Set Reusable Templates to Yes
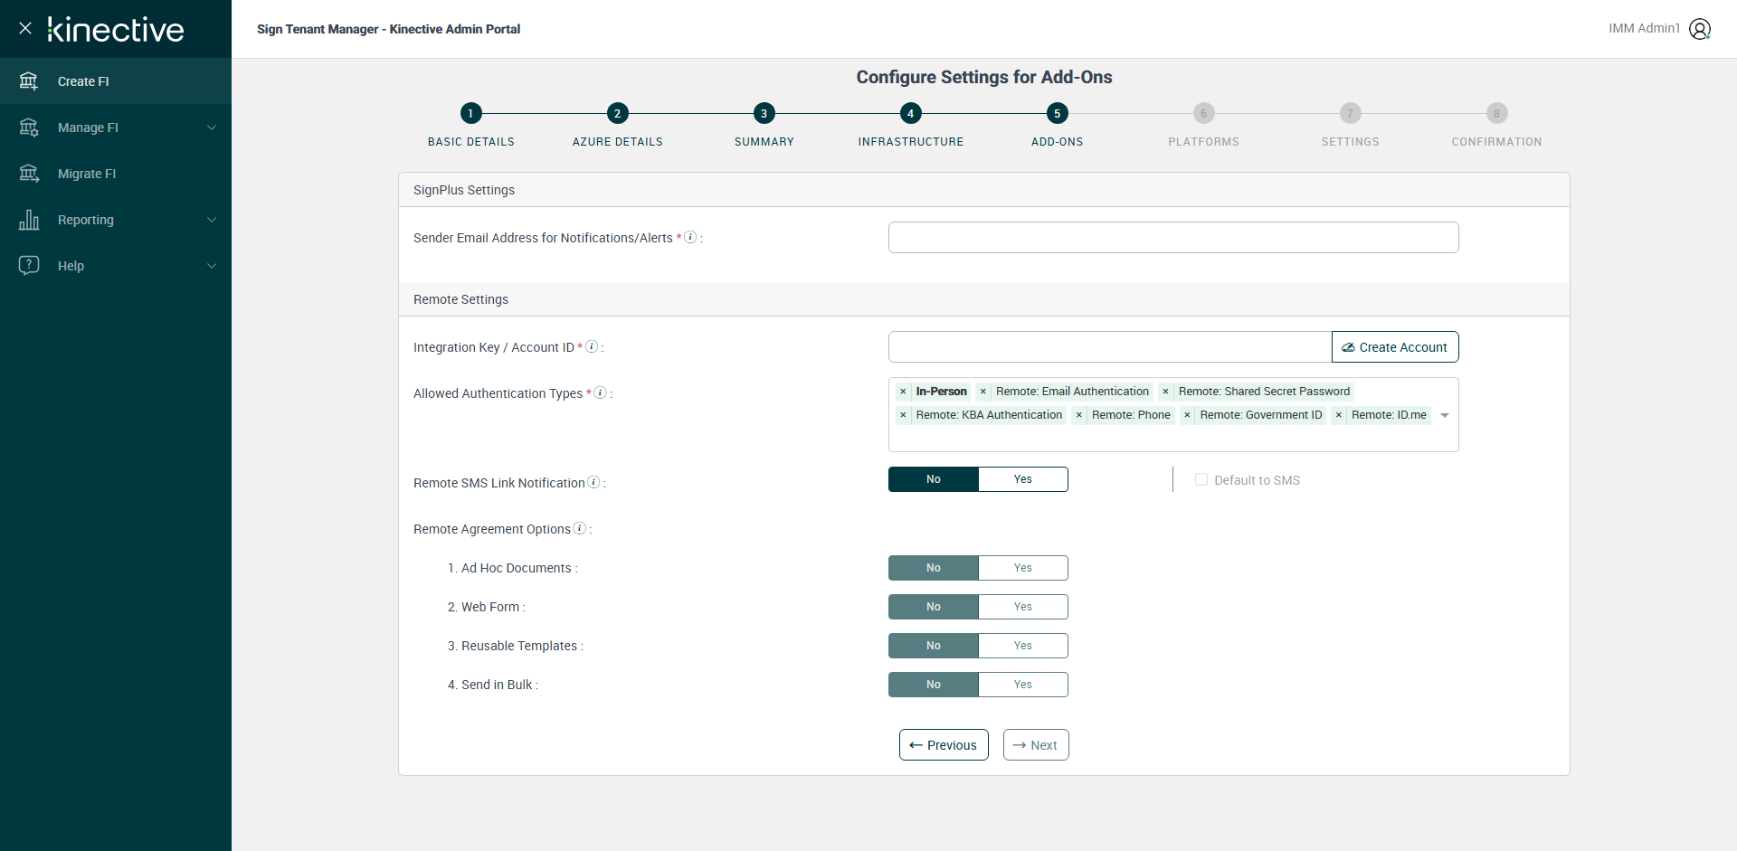The image size is (1737, 851). pyautogui.click(x=1023, y=646)
